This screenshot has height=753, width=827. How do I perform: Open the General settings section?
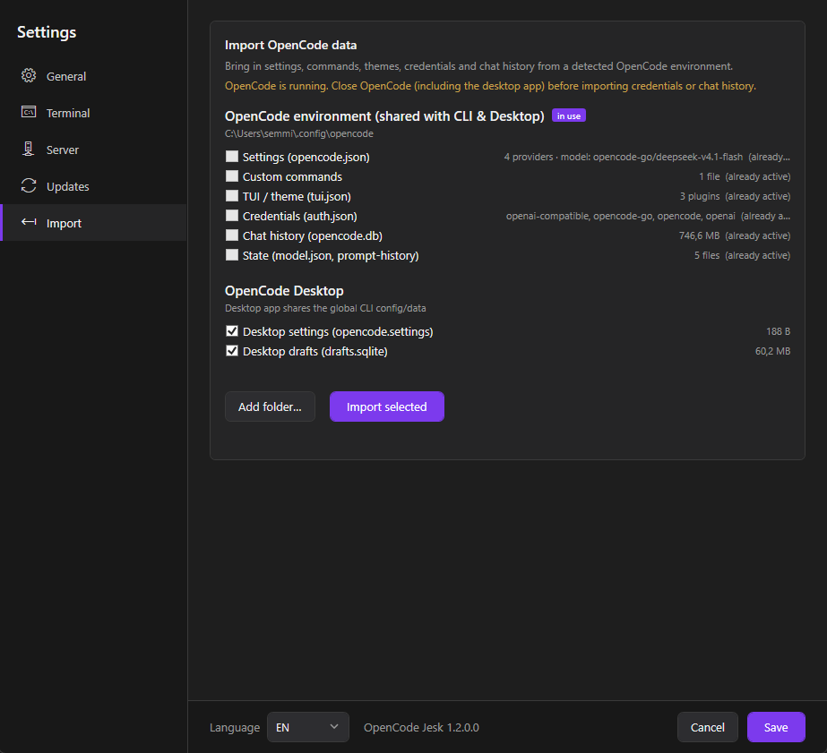click(94, 76)
